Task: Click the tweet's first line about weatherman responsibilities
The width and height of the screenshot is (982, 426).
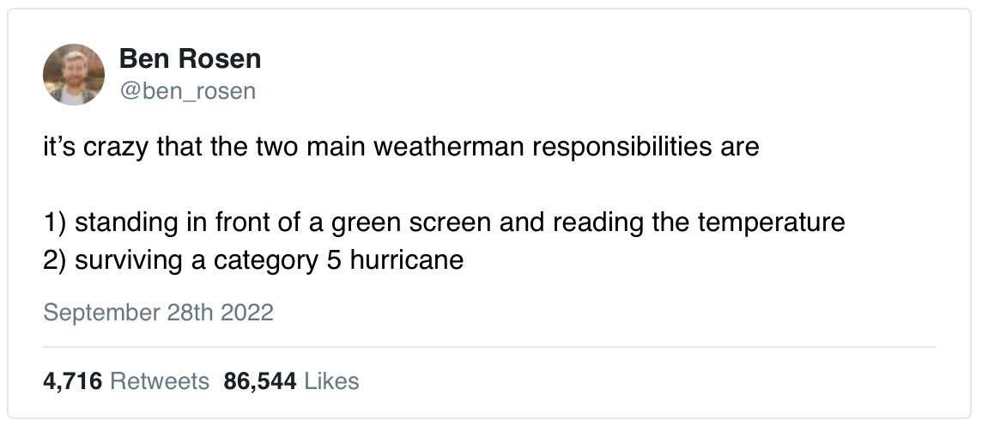Action: [x=401, y=147]
